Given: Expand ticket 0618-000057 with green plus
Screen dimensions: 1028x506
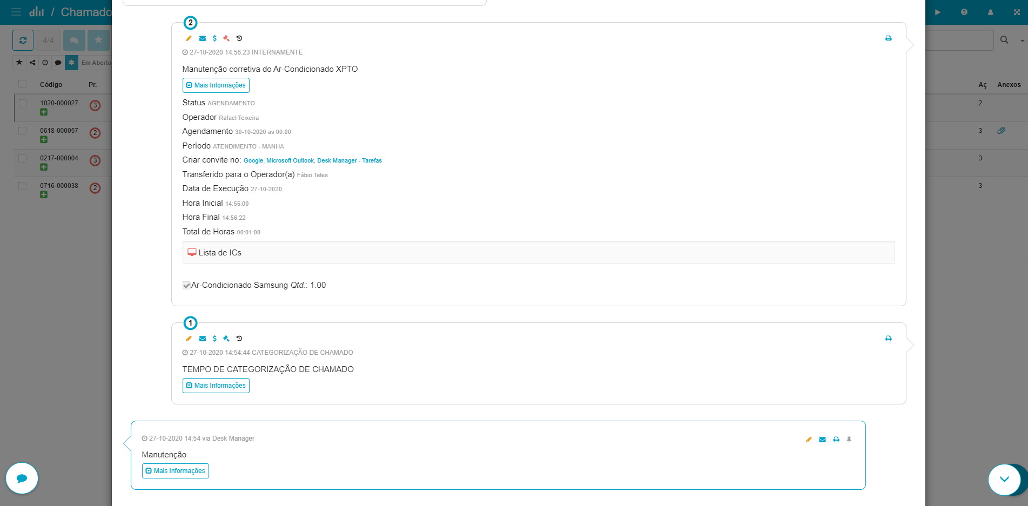Looking at the screenshot, I should (x=44, y=140).
